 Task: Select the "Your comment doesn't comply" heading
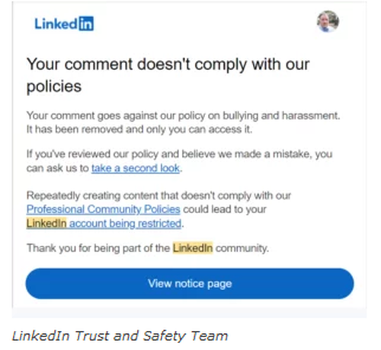168,75
